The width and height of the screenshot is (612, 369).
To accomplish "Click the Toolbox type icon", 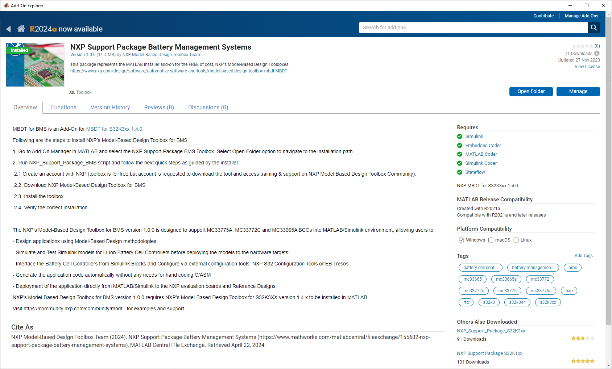I will coord(72,92).
